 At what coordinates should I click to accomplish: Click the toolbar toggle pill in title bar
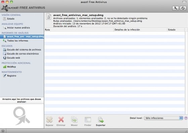pos(184,2)
